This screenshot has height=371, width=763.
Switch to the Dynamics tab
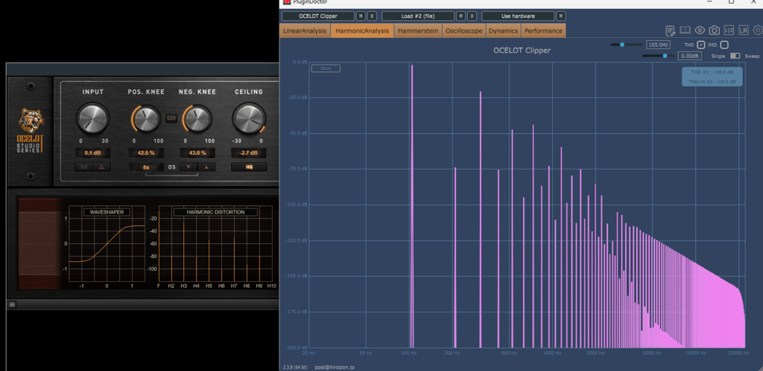(x=503, y=30)
